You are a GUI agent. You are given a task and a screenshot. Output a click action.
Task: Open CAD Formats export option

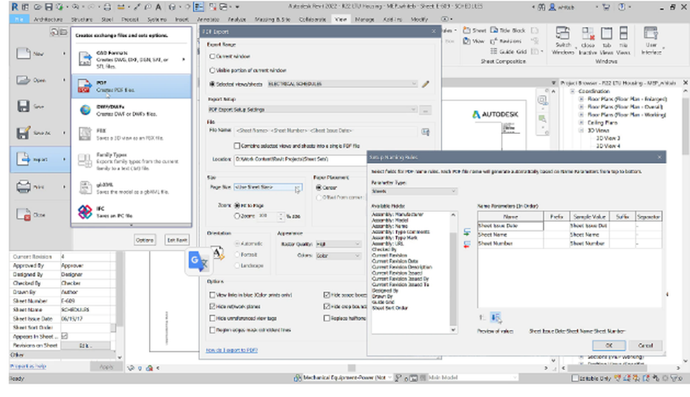click(131, 59)
